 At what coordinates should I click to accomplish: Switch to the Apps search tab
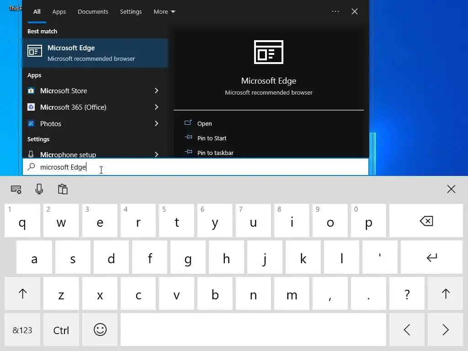(x=59, y=11)
